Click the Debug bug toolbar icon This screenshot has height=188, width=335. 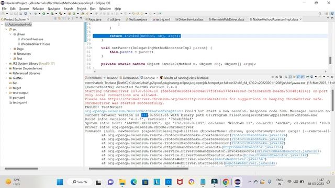tap(35, 14)
